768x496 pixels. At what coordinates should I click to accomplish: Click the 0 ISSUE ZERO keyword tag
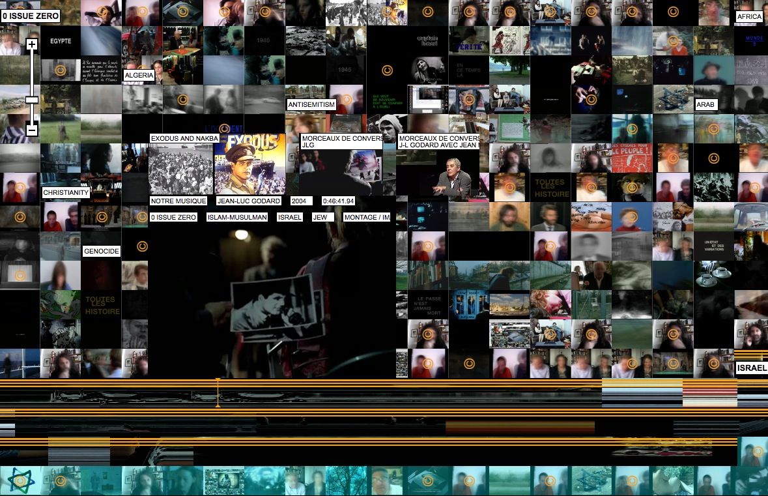pos(173,217)
